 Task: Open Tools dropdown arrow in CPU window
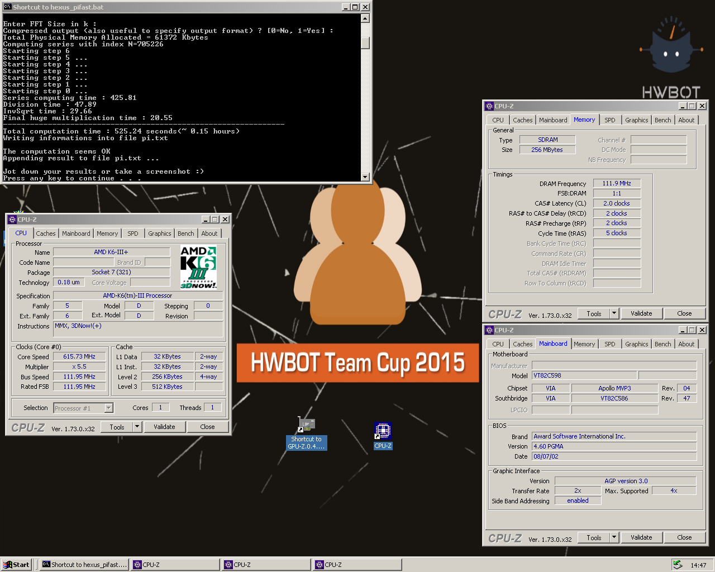click(137, 427)
